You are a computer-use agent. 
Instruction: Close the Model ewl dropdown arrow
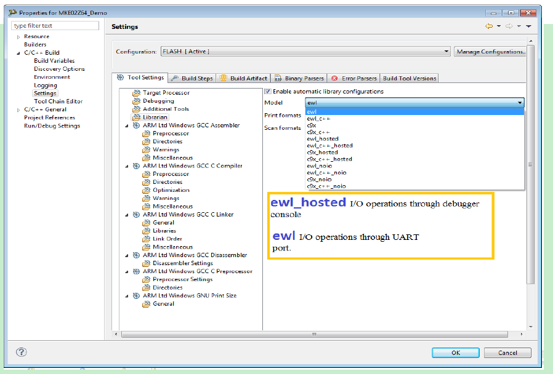tap(520, 103)
